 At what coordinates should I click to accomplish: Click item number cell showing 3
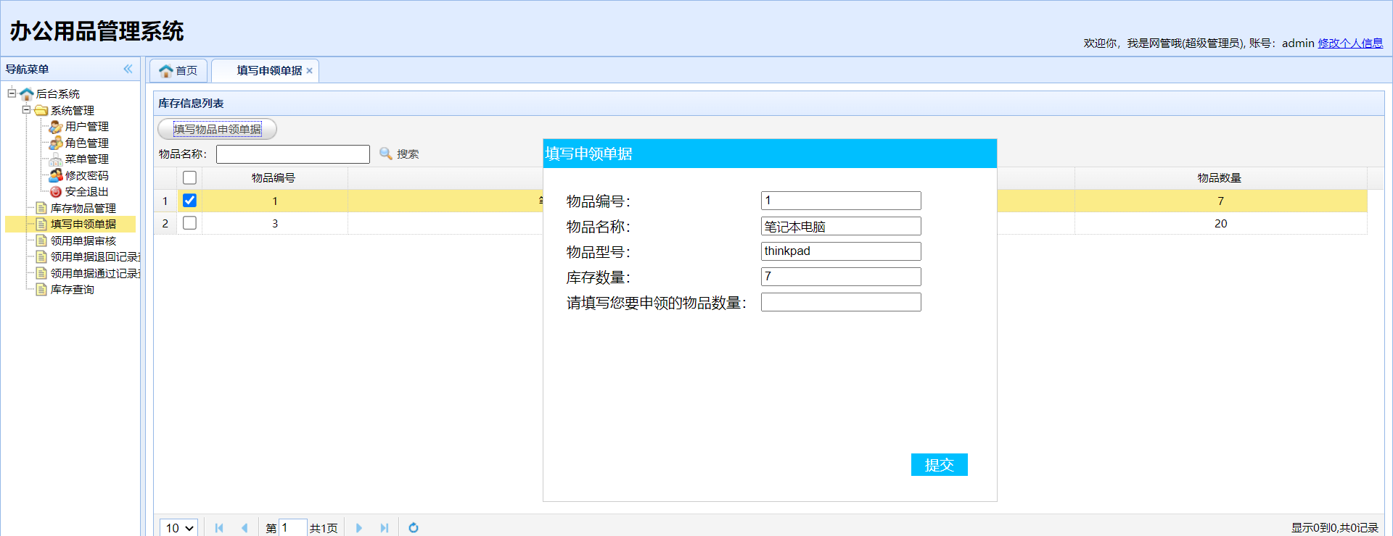pos(274,223)
